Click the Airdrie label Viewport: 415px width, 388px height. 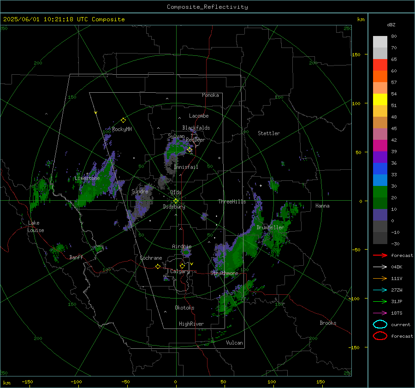182,246
